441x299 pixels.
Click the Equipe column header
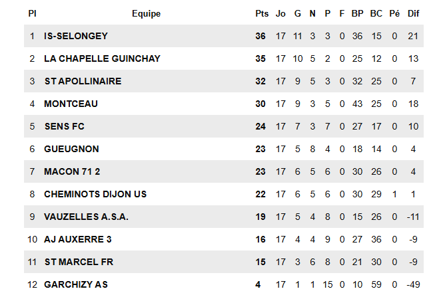click(x=146, y=13)
